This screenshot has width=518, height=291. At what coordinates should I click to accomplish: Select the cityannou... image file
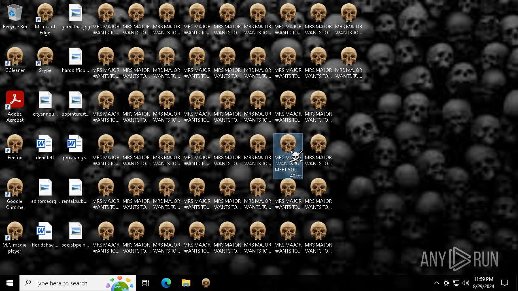pos(45,104)
